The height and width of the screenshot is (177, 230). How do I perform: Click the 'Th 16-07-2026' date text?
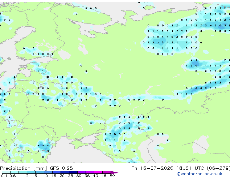click(x=152, y=168)
